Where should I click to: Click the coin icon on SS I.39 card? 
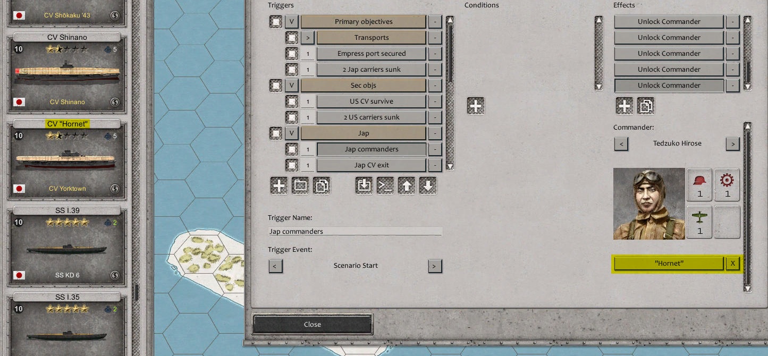pos(115,275)
